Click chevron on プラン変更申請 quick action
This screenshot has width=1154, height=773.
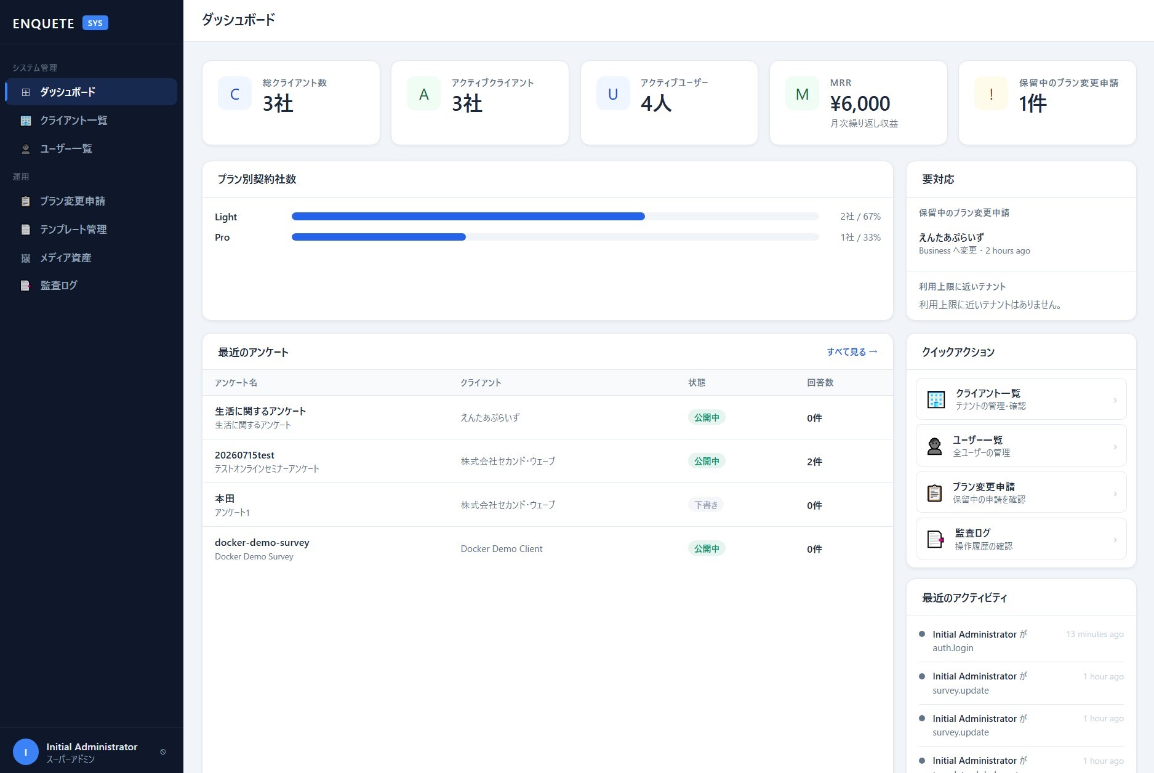(x=1115, y=494)
